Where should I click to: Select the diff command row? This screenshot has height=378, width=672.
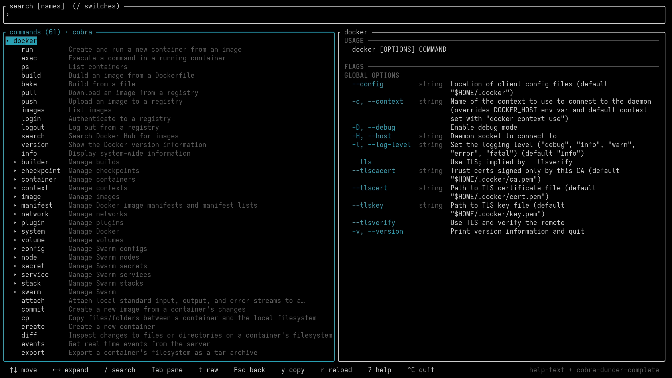(169, 335)
